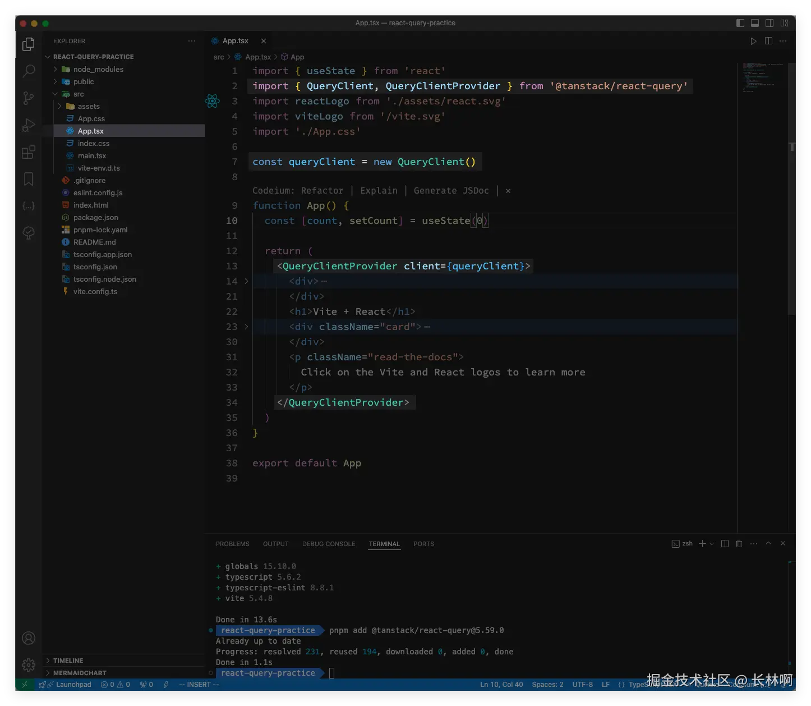Screen dimensions: 811x706
Task: Open main.tsx in the explorer
Action: pos(92,155)
